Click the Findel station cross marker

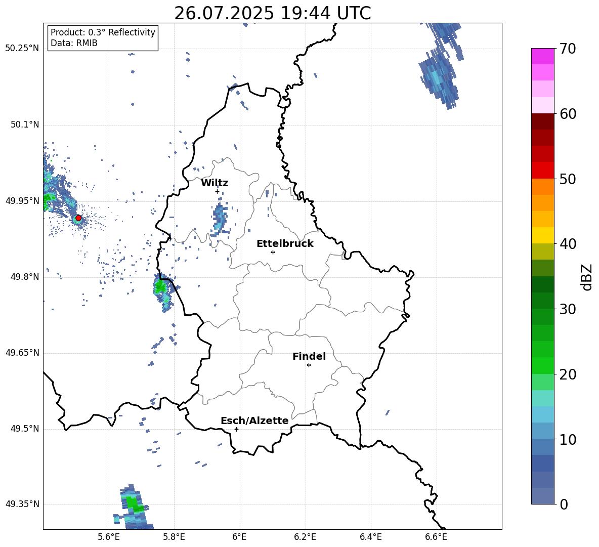click(x=309, y=365)
